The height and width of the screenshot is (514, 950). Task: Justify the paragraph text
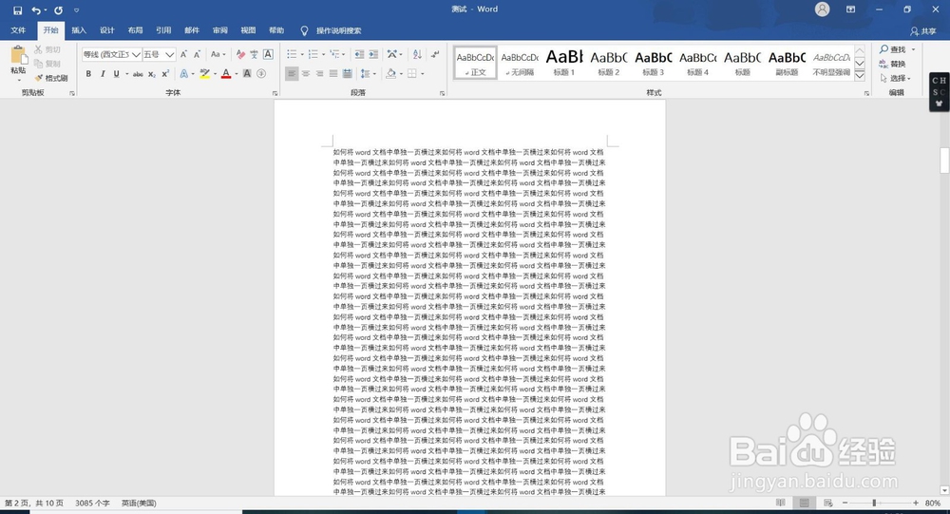pos(333,74)
